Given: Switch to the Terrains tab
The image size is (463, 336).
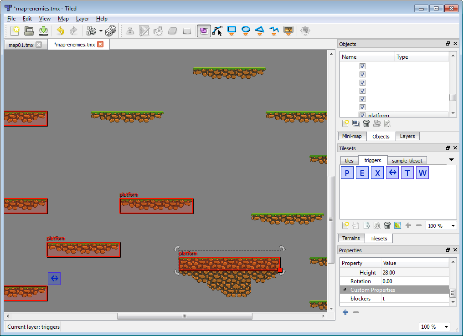Looking at the screenshot, I should pos(351,238).
